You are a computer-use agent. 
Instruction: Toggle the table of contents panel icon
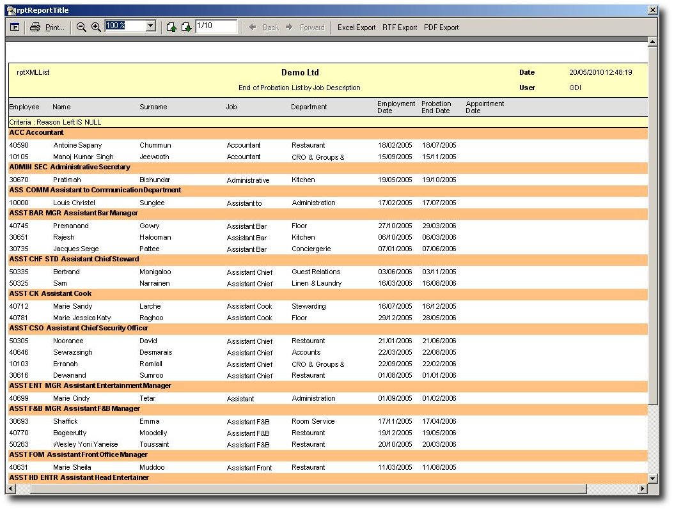point(15,27)
